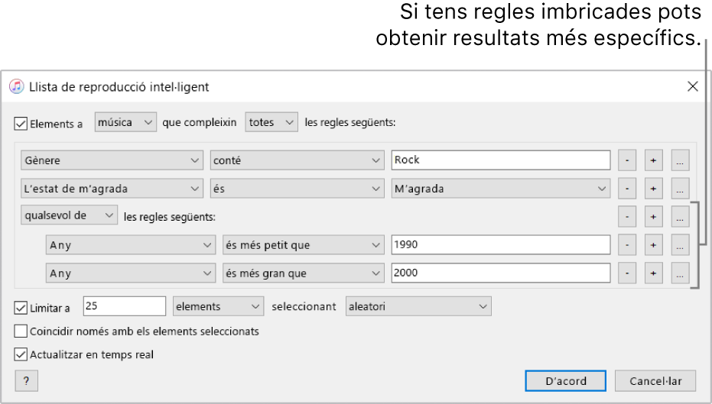
Task: Open the totes dropdown
Action: pos(271,122)
